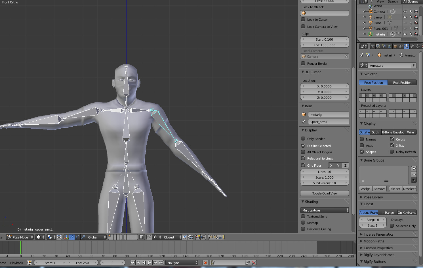Delete keyframe with crossed key icon
Image resolution: width=423 pixels, height=268 pixels.
click(254, 263)
